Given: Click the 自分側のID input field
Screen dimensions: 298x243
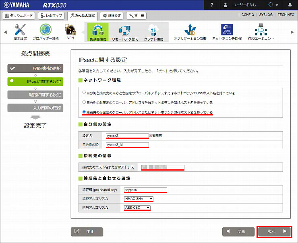Looking at the screenshot, I should coord(127,145).
